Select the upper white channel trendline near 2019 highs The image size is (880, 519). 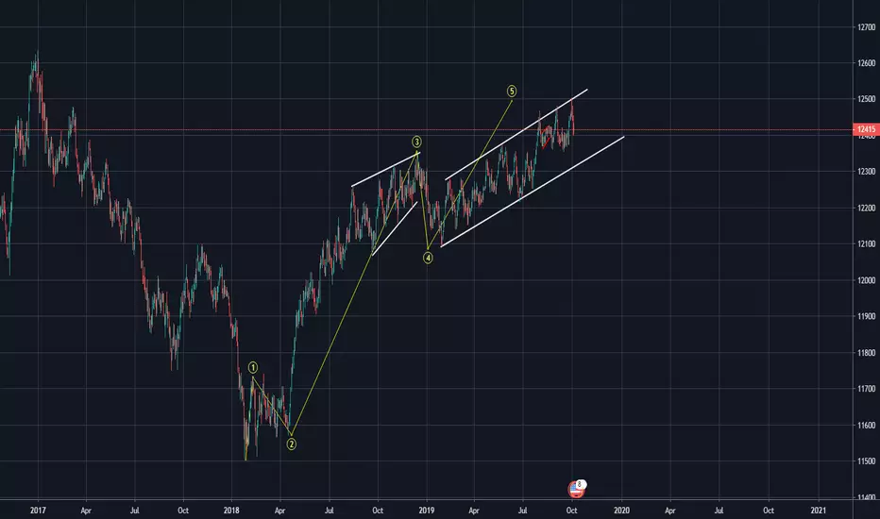[x=516, y=134]
